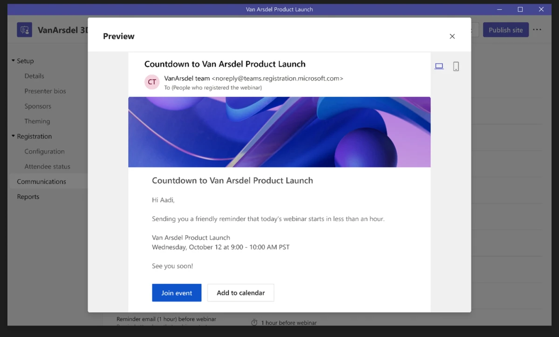
Task: Click the window maximize icon
Action: [x=520, y=9]
